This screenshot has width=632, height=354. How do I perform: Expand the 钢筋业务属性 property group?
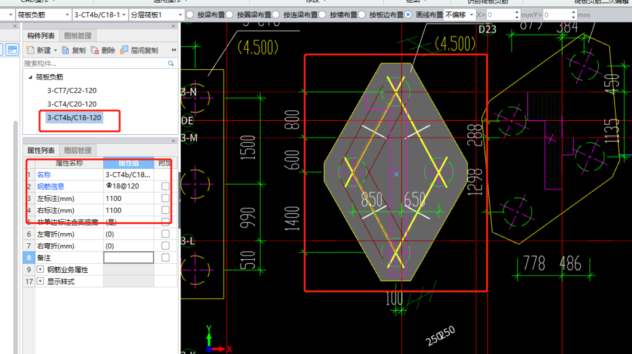click(x=40, y=269)
